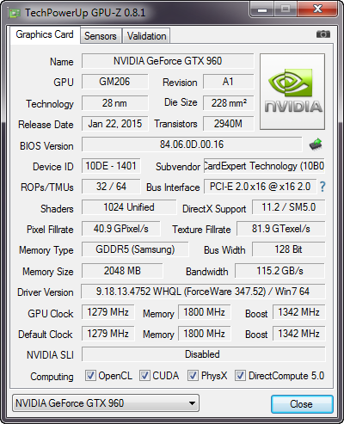The image size is (344, 424).
Task: Click the Memory Type GDDR5 (Samsung)
Action: coord(135,249)
